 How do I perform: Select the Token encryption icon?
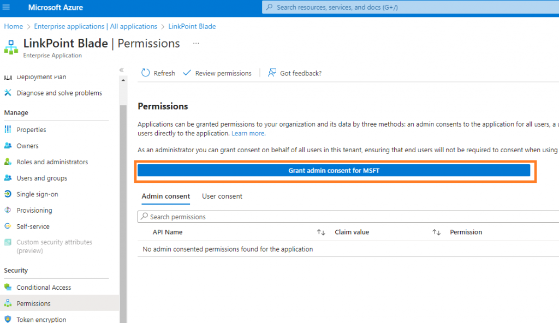pyautogui.click(x=8, y=319)
